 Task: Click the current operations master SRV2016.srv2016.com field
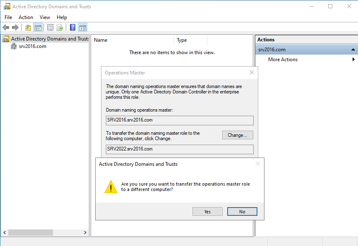(180, 120)
